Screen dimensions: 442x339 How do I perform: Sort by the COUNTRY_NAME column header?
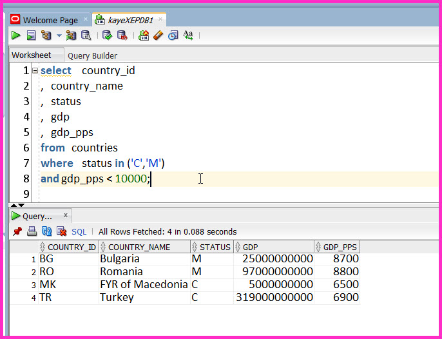(x=145, y=247)
